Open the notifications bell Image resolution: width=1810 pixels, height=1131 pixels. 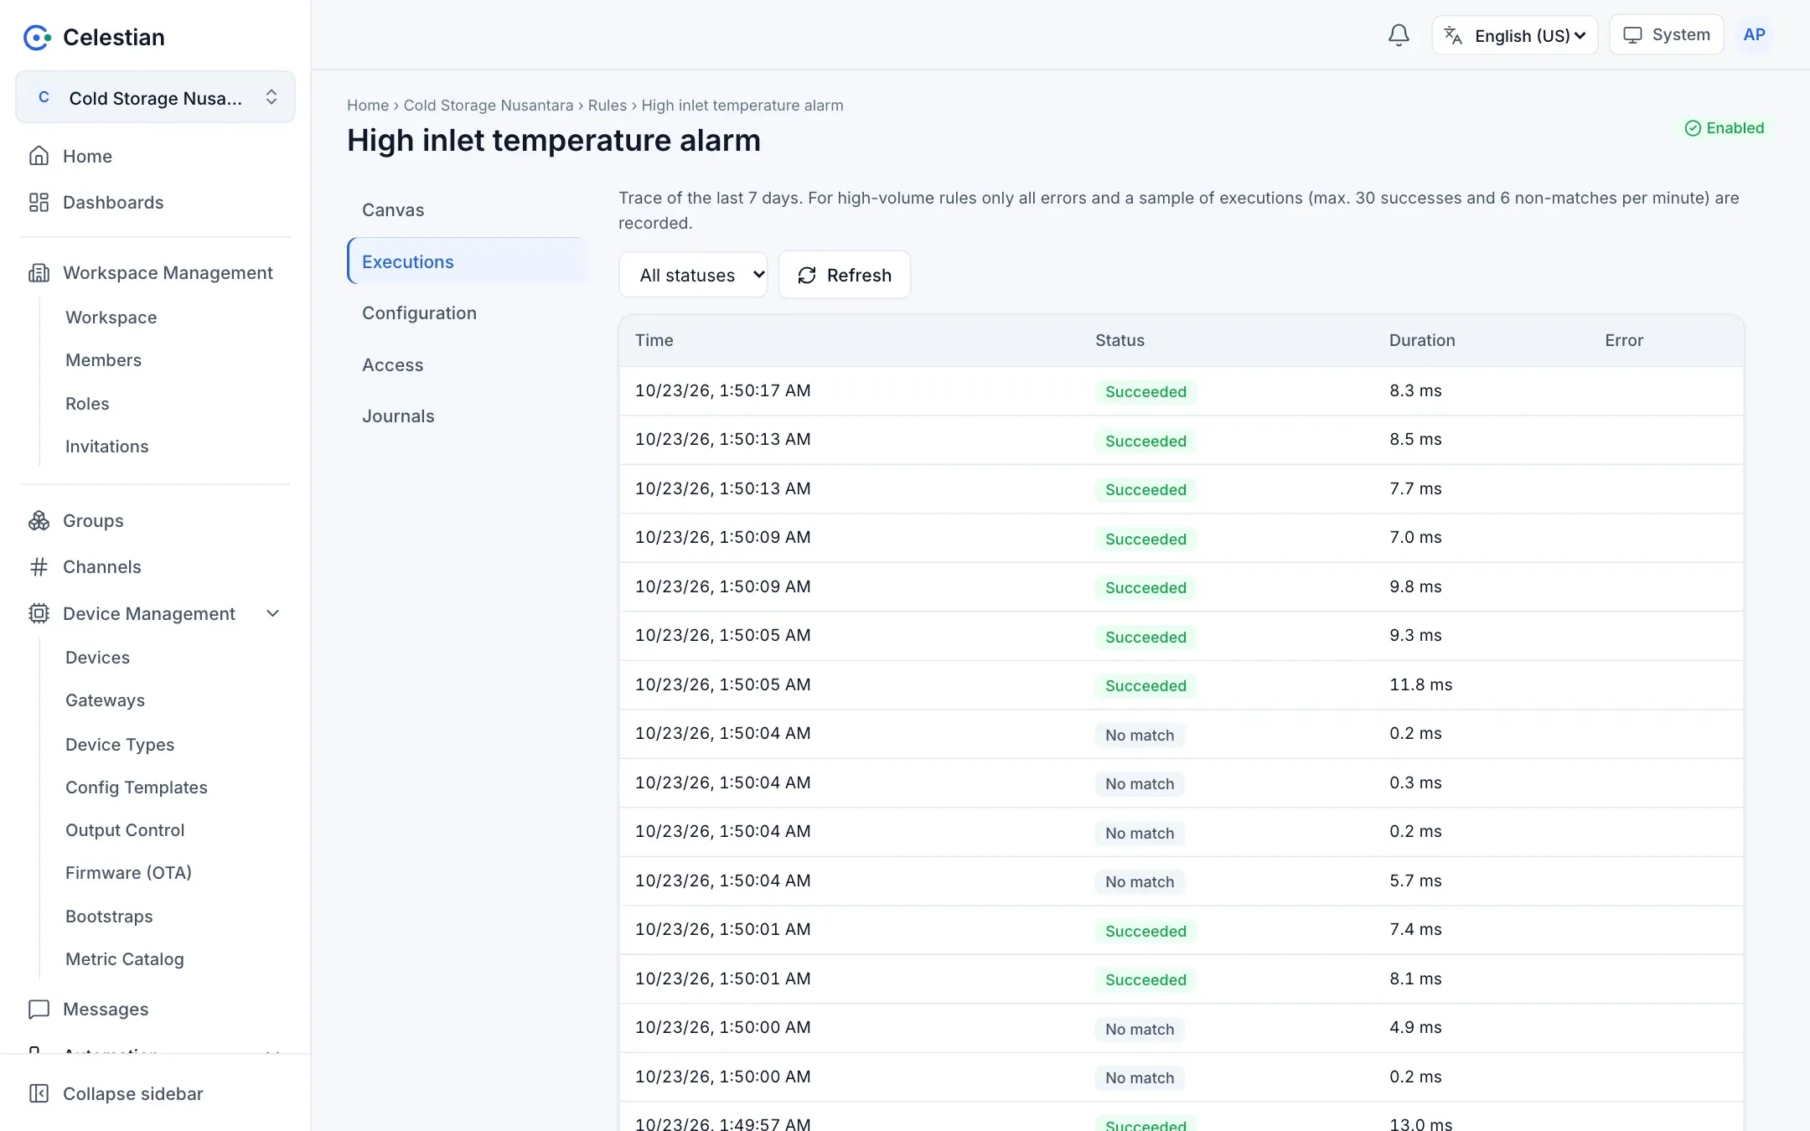coord(1399,35)
